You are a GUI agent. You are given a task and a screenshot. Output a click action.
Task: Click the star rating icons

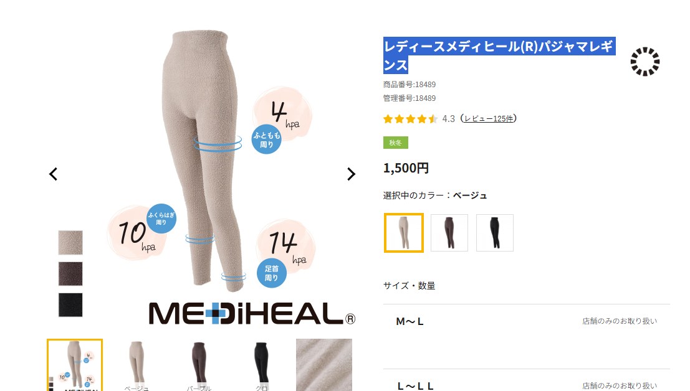point(410,119)
